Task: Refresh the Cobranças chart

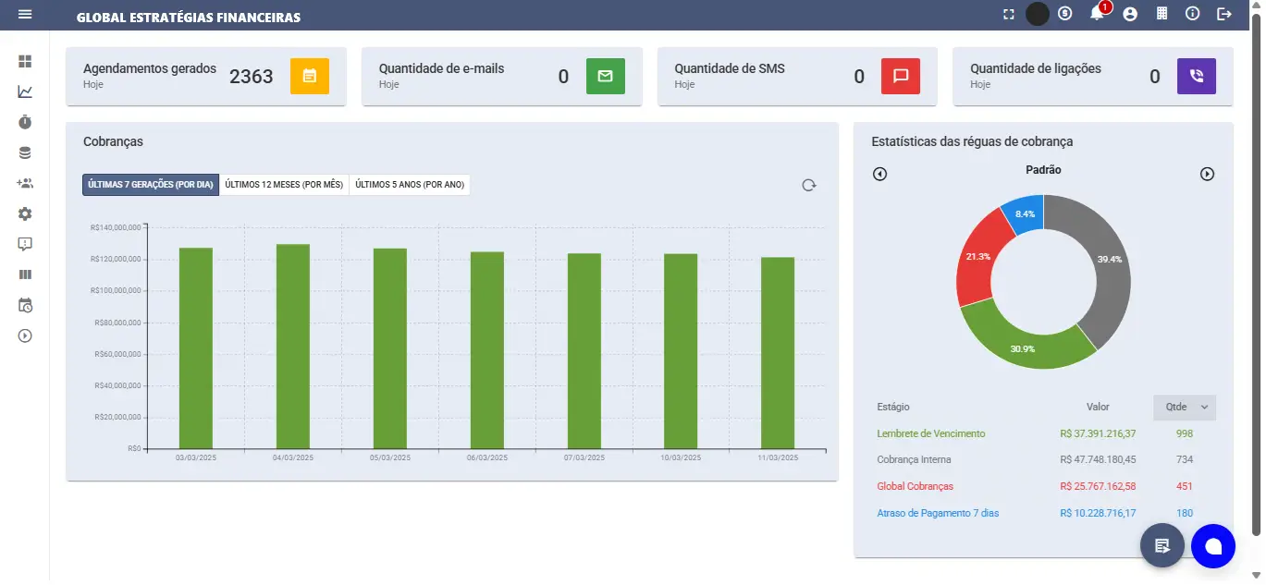Action: pyautogui.click(x=808, y=185)
